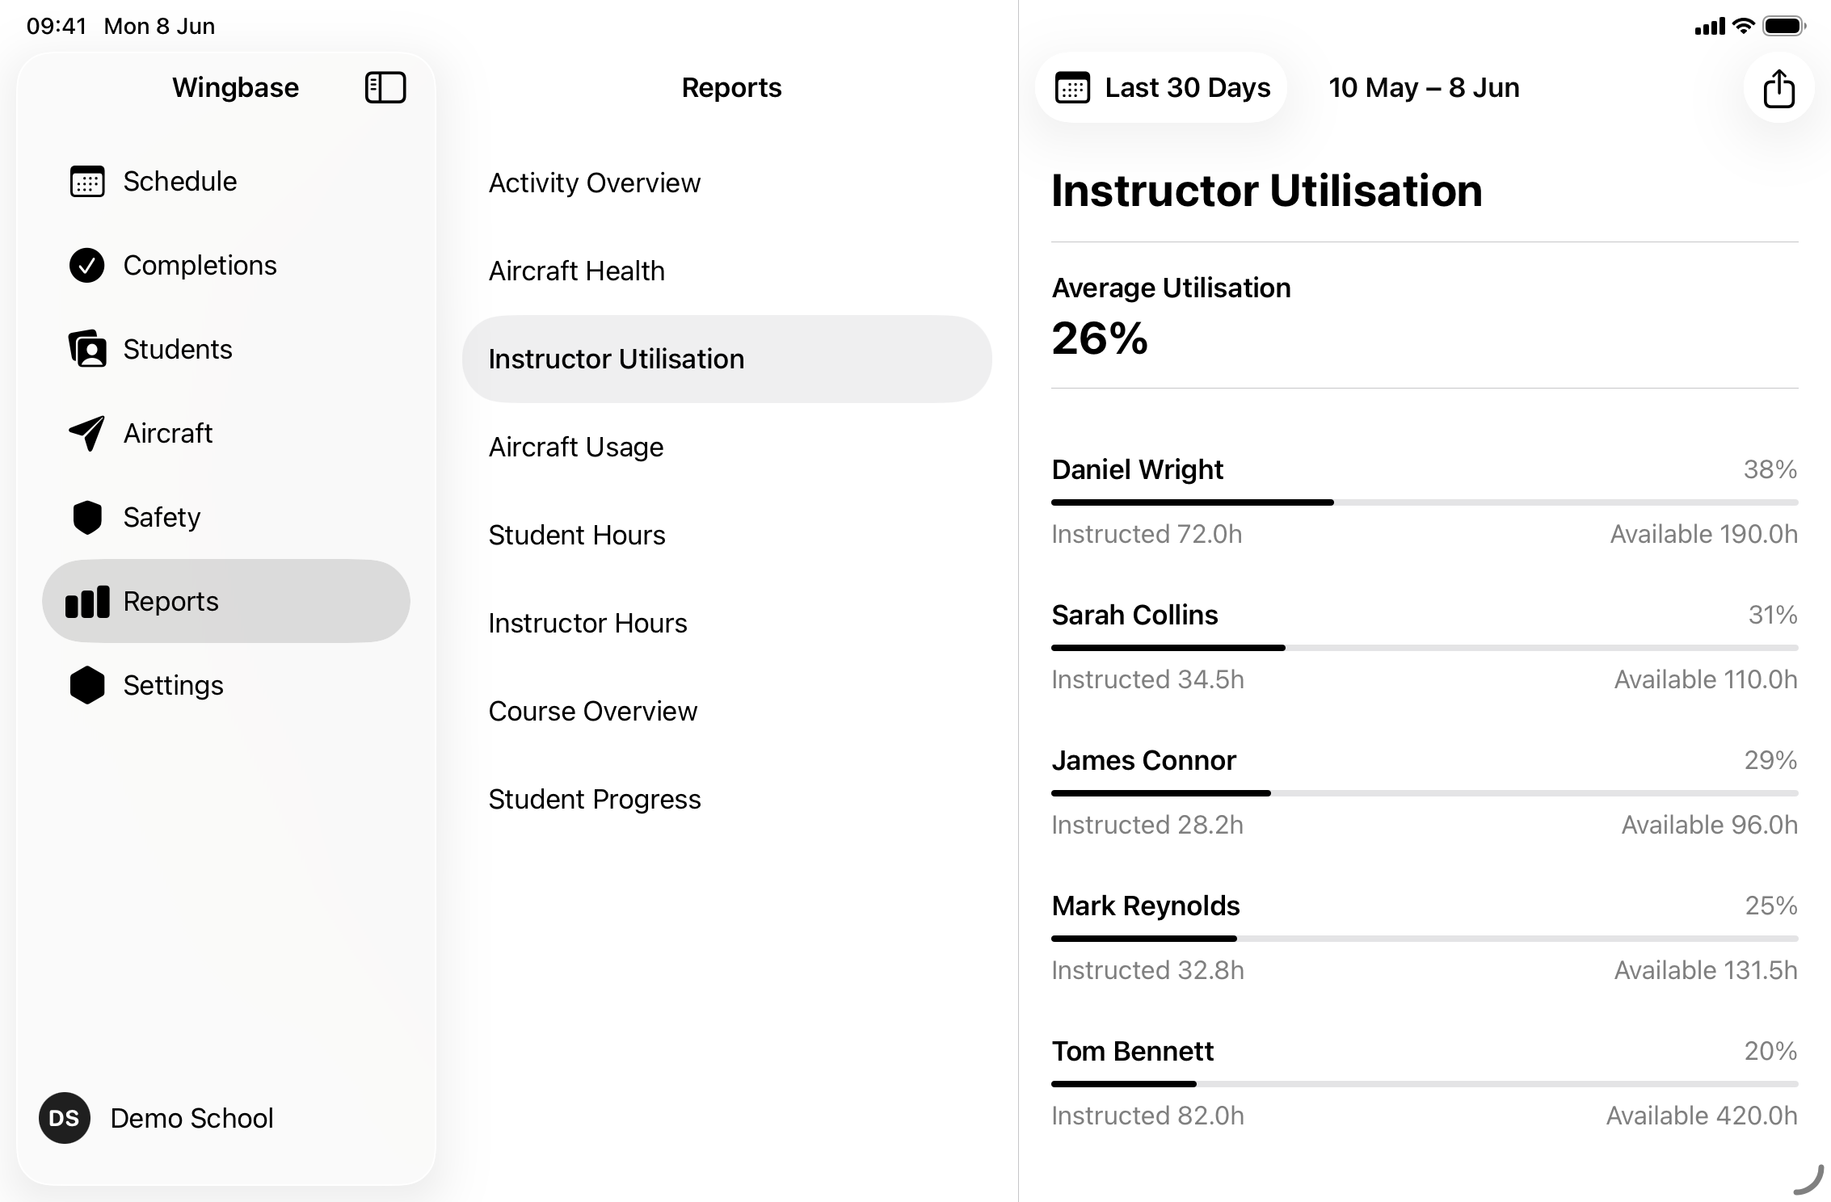Click James Connor utilisation bar

point(1425,793)
